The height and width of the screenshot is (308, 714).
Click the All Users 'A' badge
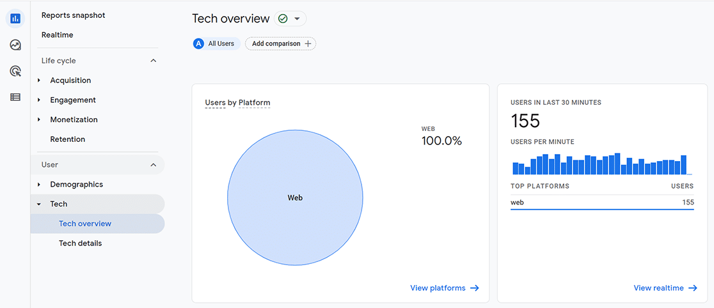tap(199, 43)
